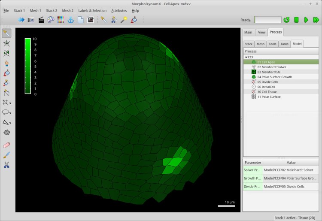The height and width of the screenshot is (221, 322).
Task: Open the color palette icon
Action: click(51, 20)
